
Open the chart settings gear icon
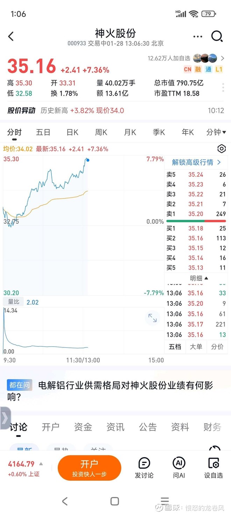tap(222, 149)
